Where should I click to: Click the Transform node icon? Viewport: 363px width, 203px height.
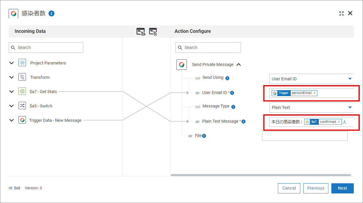22,77
